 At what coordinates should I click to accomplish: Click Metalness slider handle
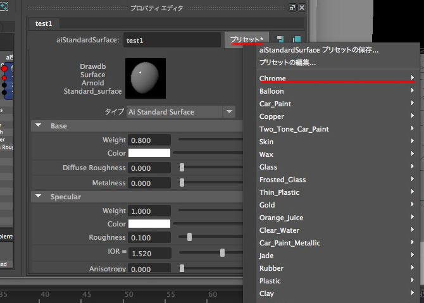coord(182,182)
